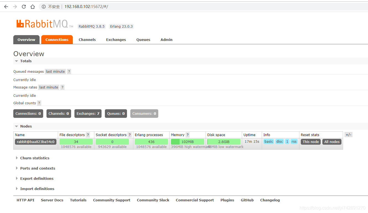Click the browser forward arrow
The height and width of the screenshot is (213, 368).
[15, 7]
